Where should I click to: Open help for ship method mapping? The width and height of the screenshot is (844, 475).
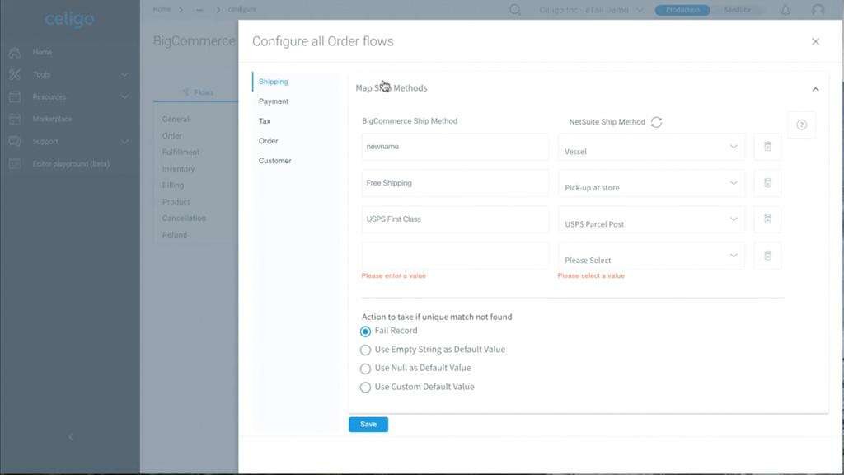[x=801, y=125]
